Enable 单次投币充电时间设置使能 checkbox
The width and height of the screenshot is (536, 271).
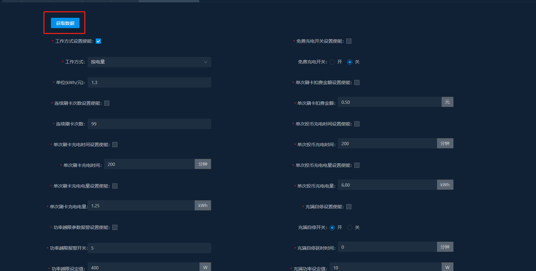tap(357, 124)
